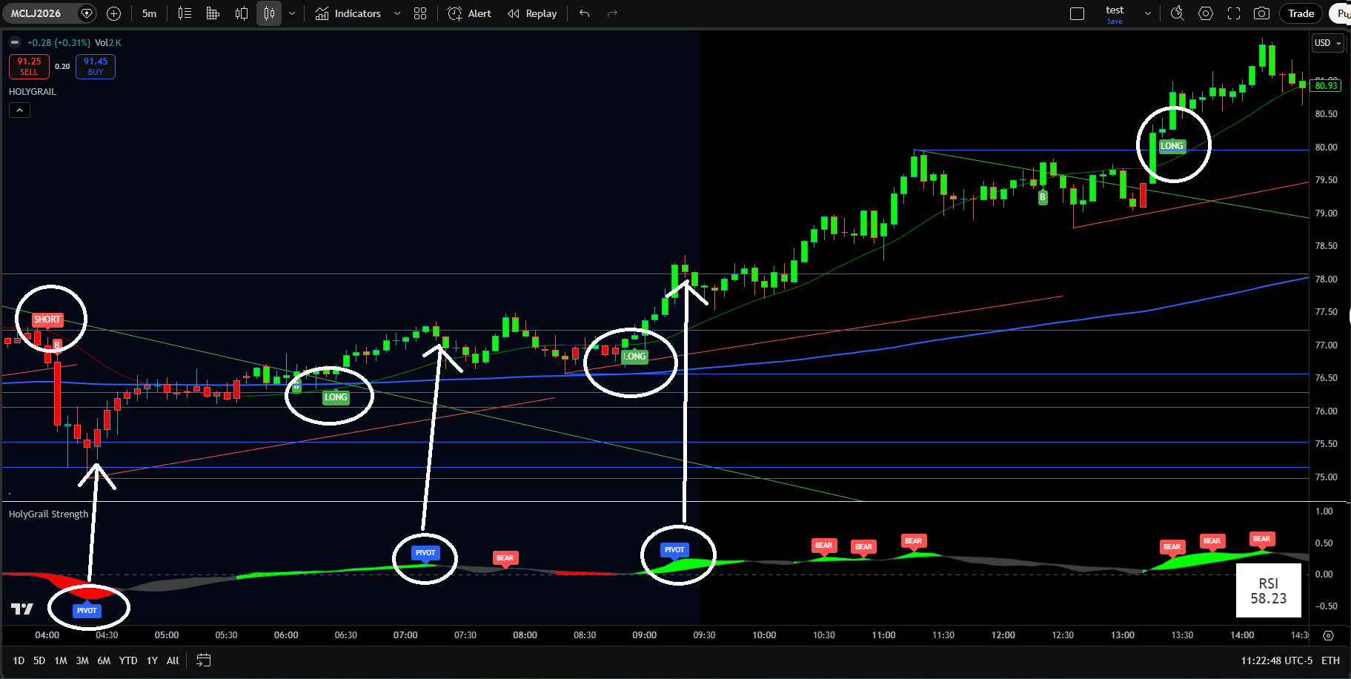Open Quick Search lightning icon

pyautogui.click(x=1177, y=13)
